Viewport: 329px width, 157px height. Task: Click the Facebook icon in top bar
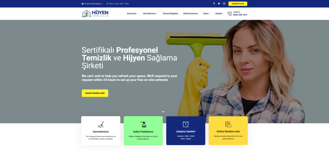click(214, 4)
